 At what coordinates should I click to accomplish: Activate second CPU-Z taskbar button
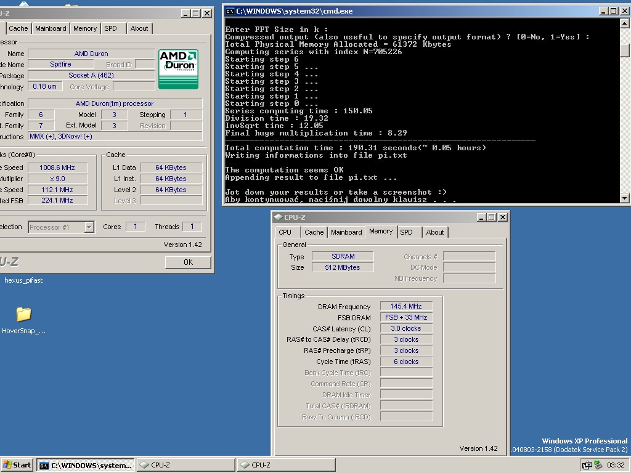[x=286, y=465]
